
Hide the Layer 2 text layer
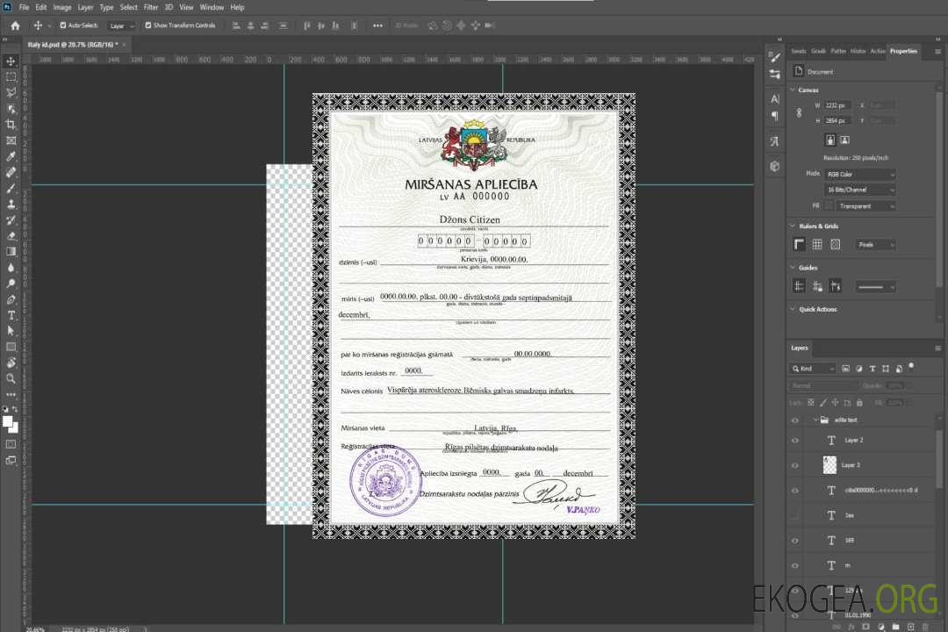(x=795, y=441)
